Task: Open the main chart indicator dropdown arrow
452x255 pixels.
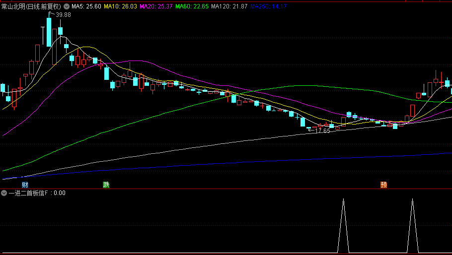Action: tap(67, 6)
